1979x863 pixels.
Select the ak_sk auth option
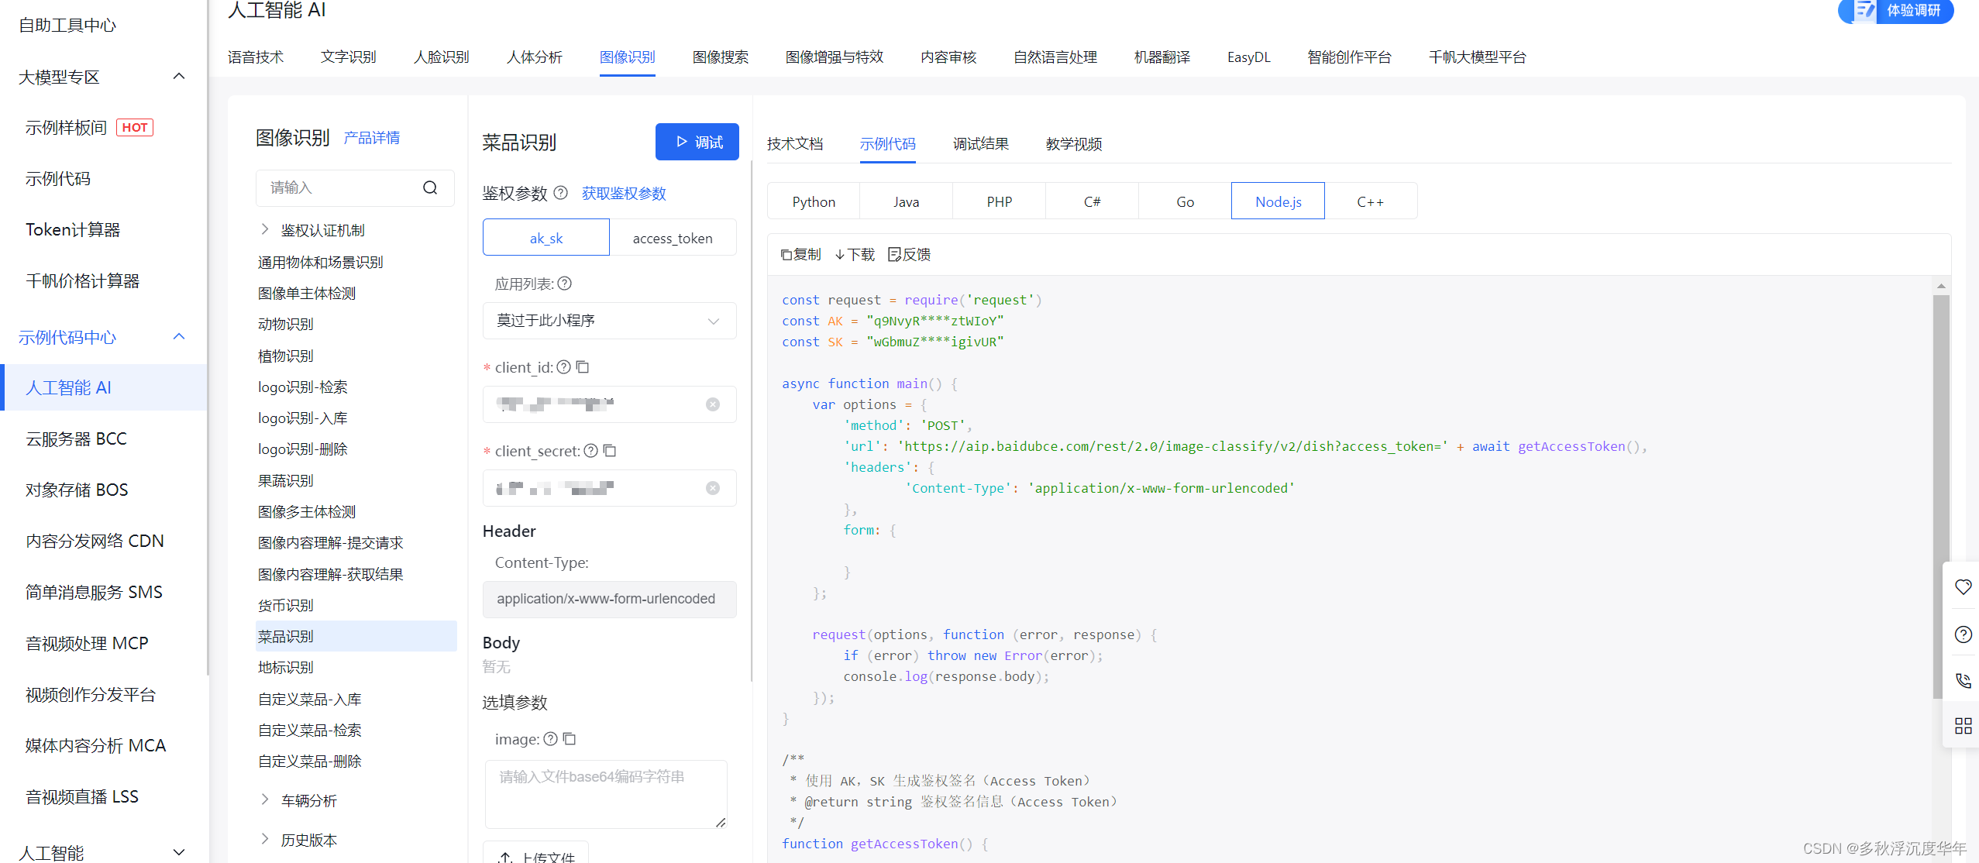546,238
